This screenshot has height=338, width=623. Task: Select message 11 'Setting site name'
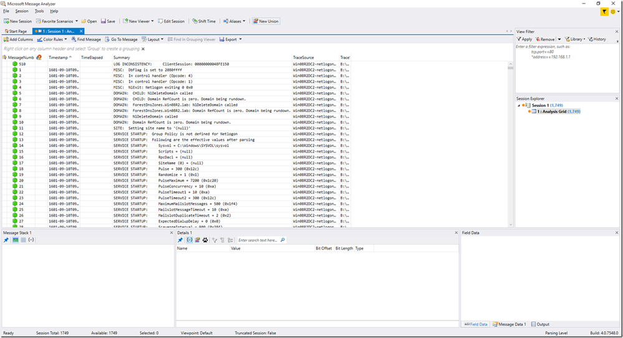click(176, 128)
